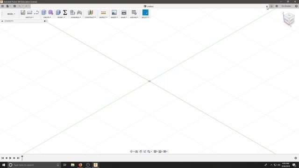Viewport: 299px width, 168px height.
Task: Expand the Sketch dropdown menu
Action: click(29, 17)
